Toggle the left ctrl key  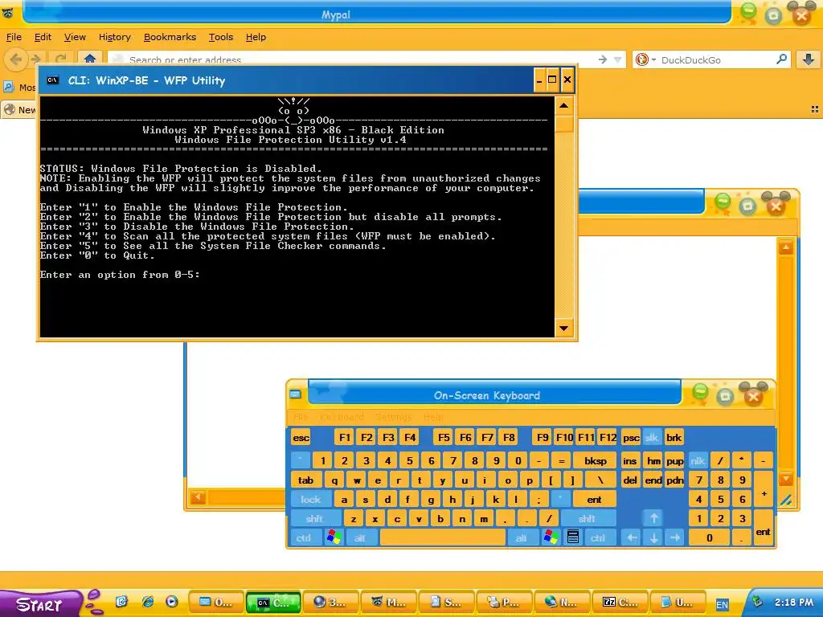304,538
